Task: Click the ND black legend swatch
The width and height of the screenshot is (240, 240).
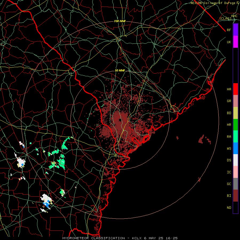Action: click(x=235, y=207)
